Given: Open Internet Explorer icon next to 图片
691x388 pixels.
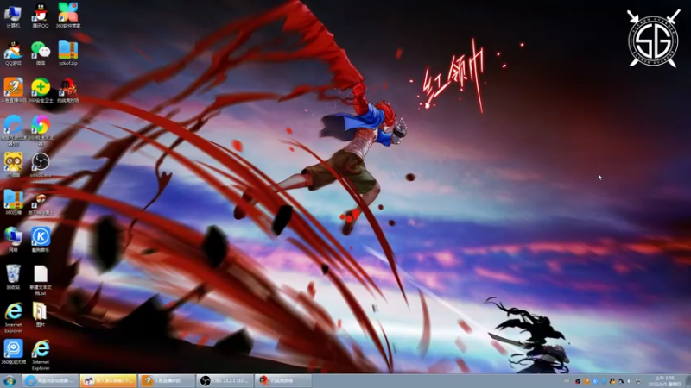Looking at the screenshot, I should [13, 317].
